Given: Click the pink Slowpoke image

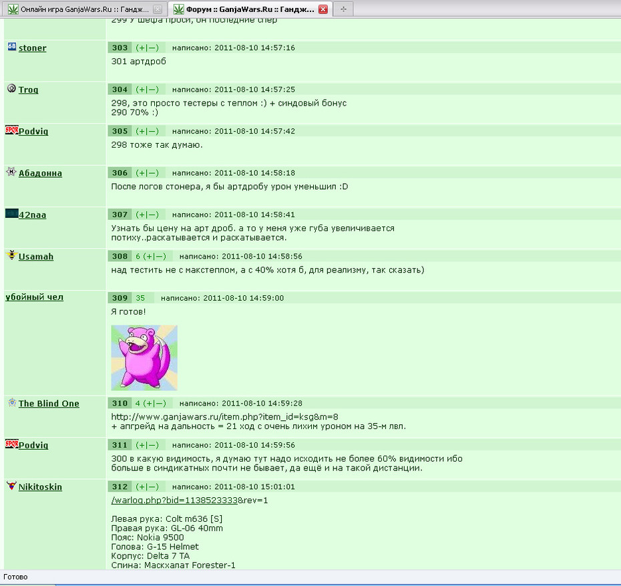Looking at the screenshot, I should pos(144,357).
